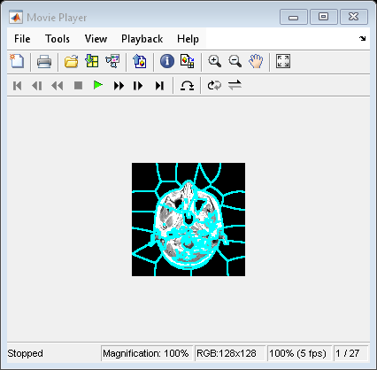The height and width of the screenshot is (370, 377).
Task: Jump to the last frame
Action: pos(159,86)
